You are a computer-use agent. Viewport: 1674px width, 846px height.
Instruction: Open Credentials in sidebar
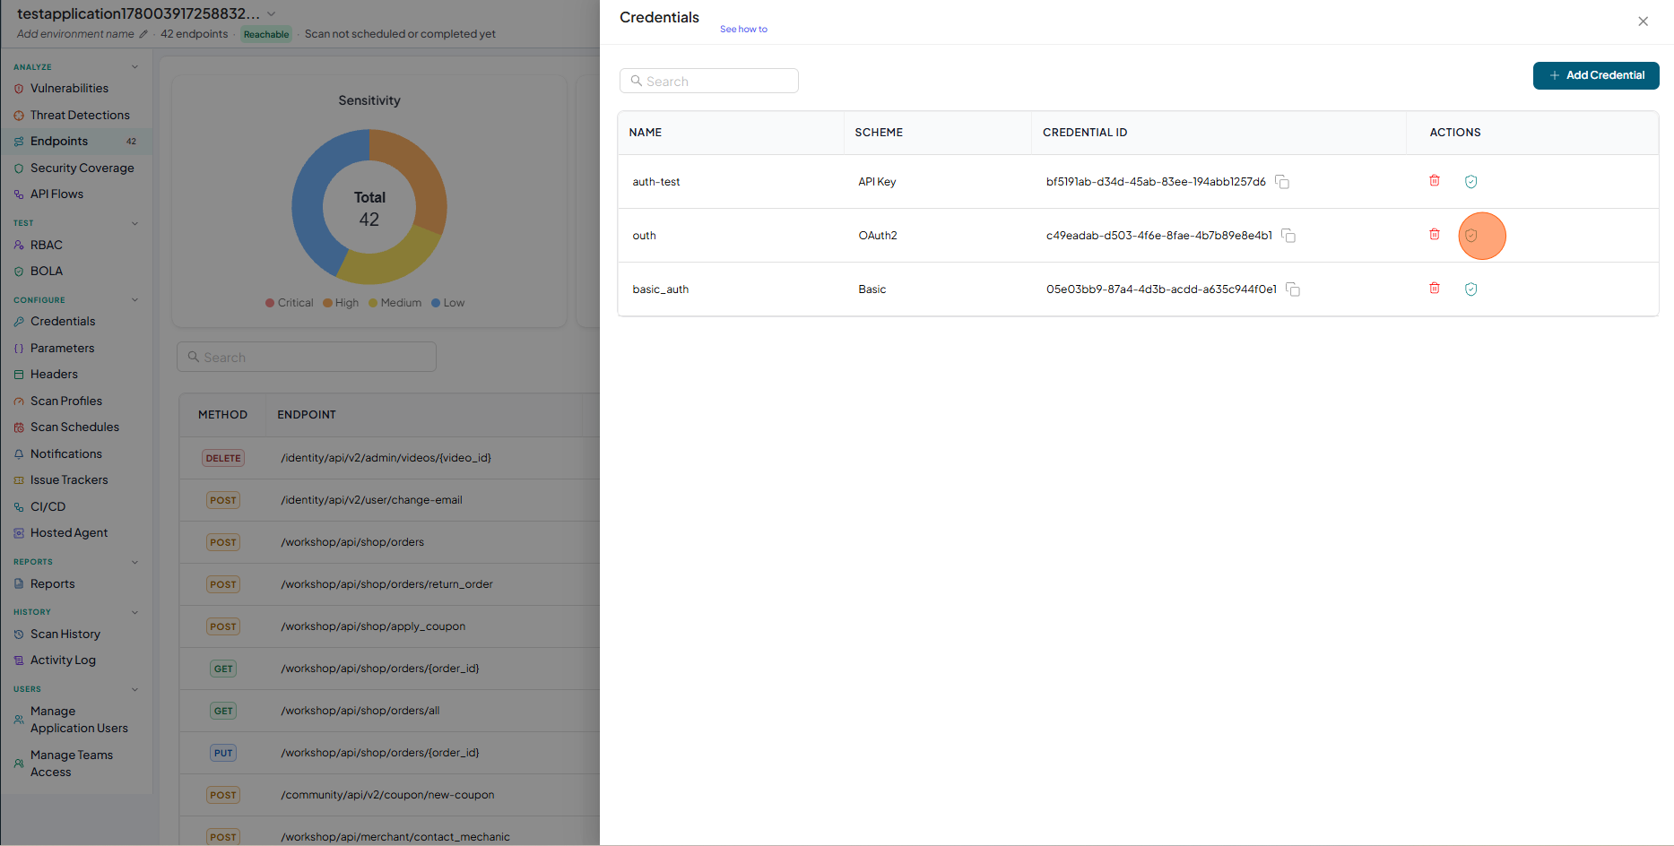click(63, 322)
